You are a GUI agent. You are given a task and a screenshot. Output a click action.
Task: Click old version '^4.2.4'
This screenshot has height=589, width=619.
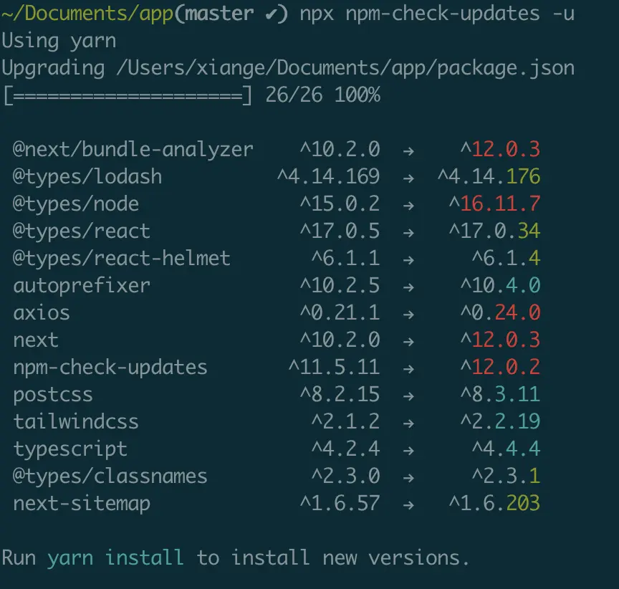pos(345,450)
